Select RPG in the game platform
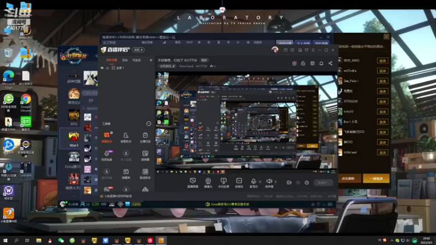 click(74, 118)
